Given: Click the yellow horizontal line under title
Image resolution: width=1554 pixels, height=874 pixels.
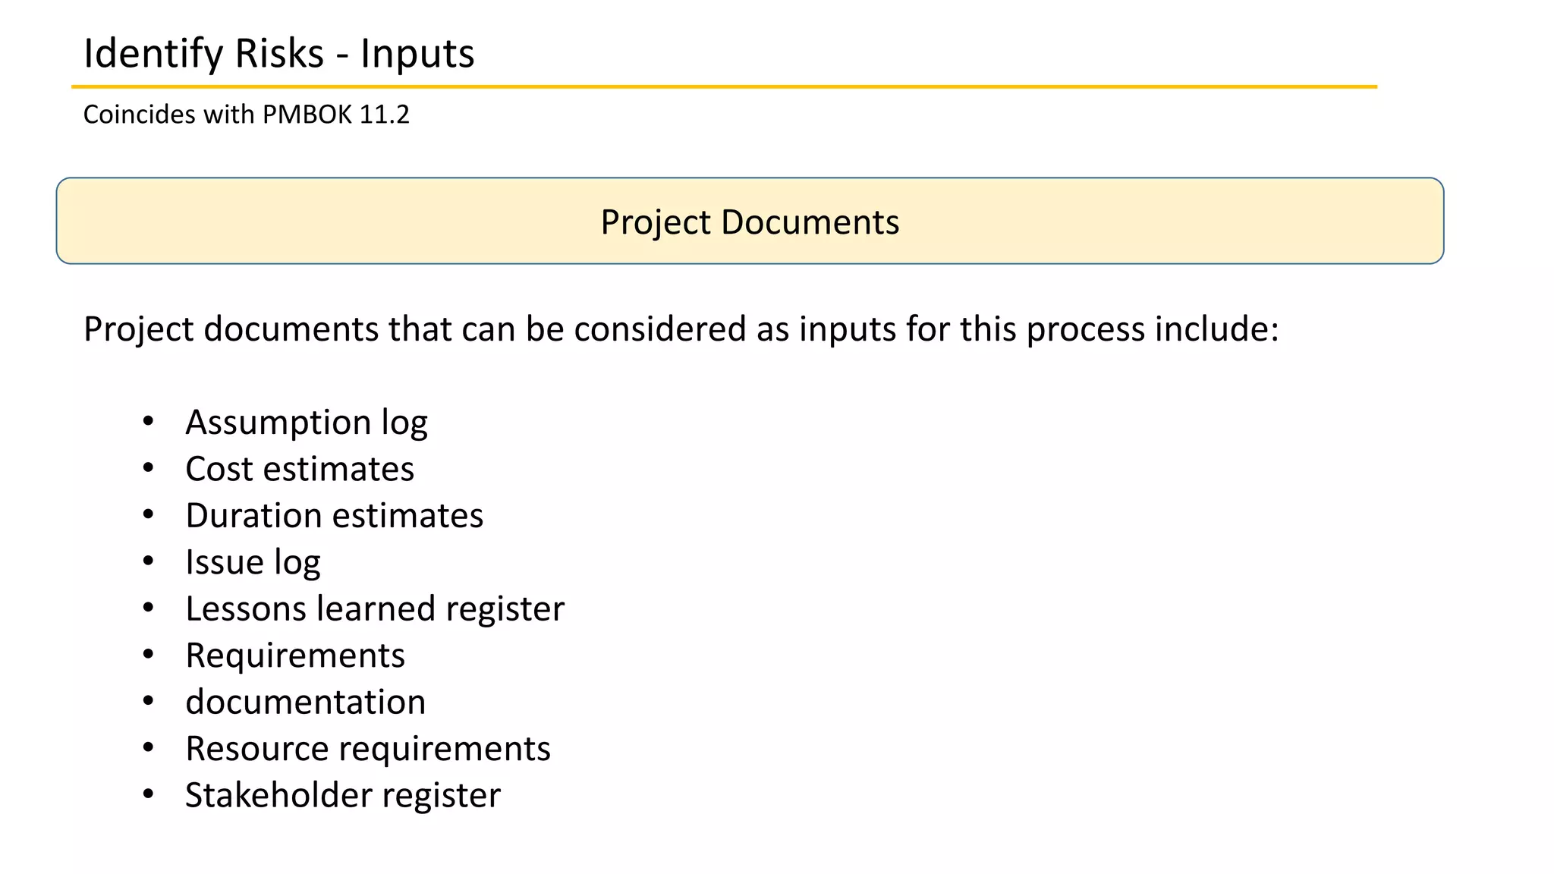Looking at the screenshot, I should pyautogui.click(x=724, y=87).
